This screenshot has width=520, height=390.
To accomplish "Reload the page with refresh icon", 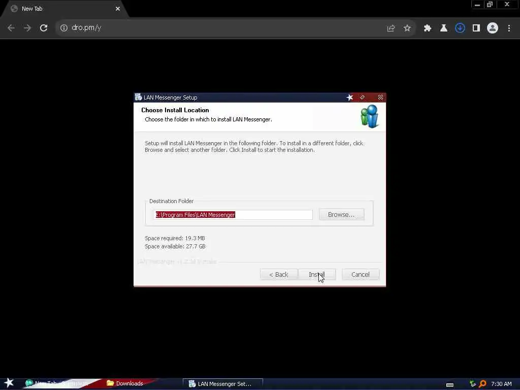I will [44, 28].
